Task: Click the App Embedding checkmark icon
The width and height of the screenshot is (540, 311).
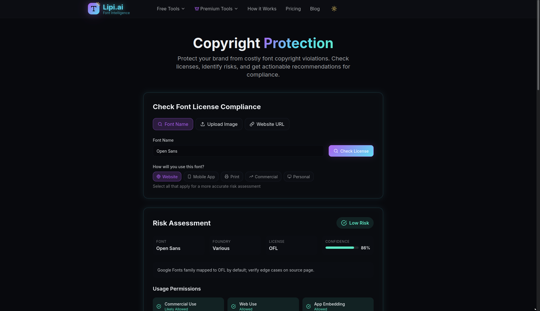Action: point(308,306)
